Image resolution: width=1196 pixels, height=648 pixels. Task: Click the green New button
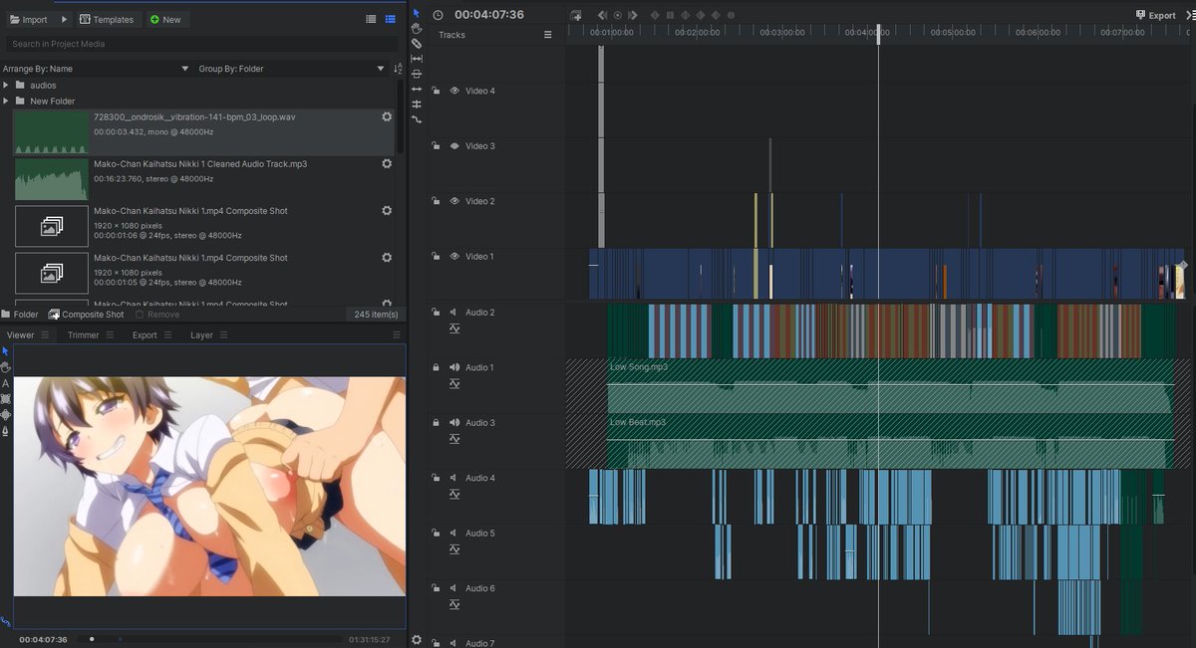pyautogui.click(x=165, y=19)
